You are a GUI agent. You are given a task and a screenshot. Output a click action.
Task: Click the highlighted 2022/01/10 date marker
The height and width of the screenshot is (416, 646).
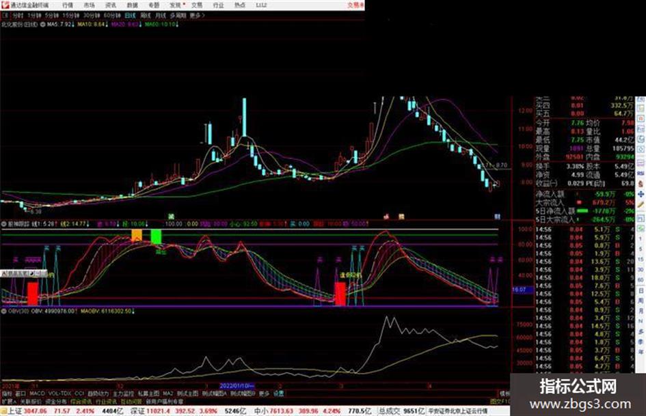click(x=237, y=386)
